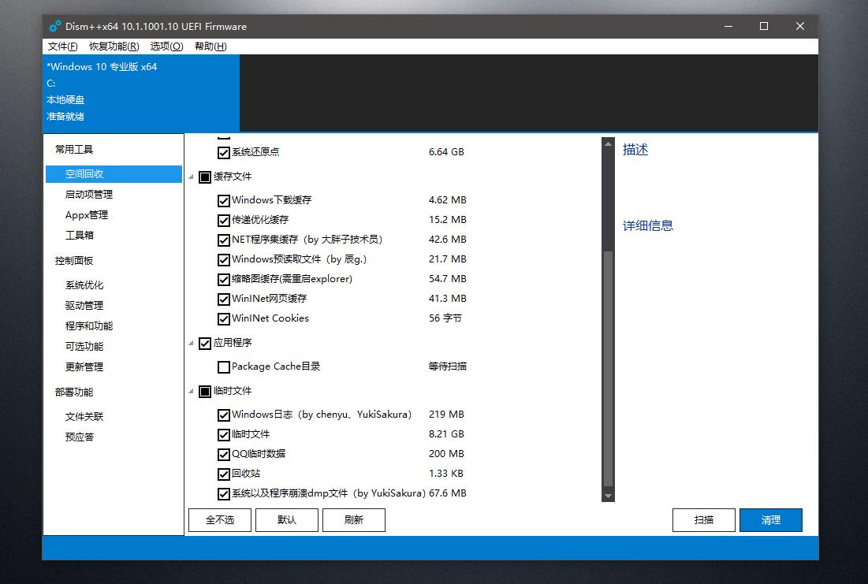
Task: Maximize the Dism++ window
Action: [763, 26]
